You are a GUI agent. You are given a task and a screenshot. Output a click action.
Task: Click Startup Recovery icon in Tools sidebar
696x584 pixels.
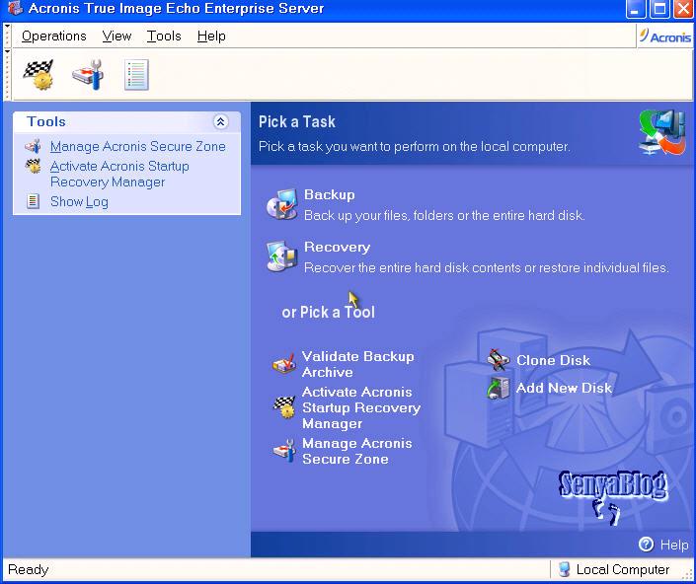click(x=33, y=166)
